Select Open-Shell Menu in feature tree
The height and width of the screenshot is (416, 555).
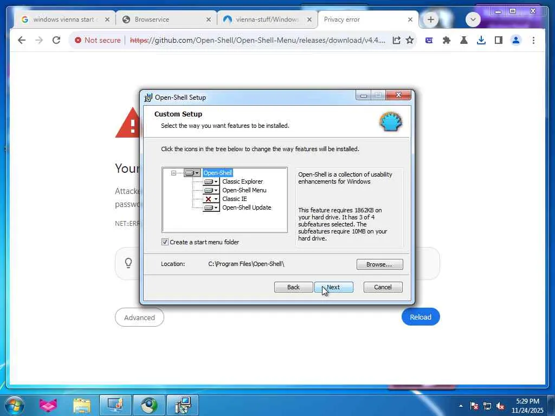pyautogui.click(x=244, y=190)
